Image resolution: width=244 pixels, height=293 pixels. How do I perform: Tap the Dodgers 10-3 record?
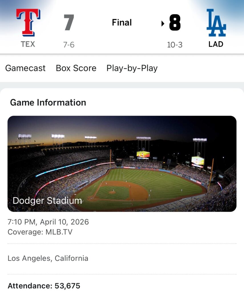click(175, 45)
